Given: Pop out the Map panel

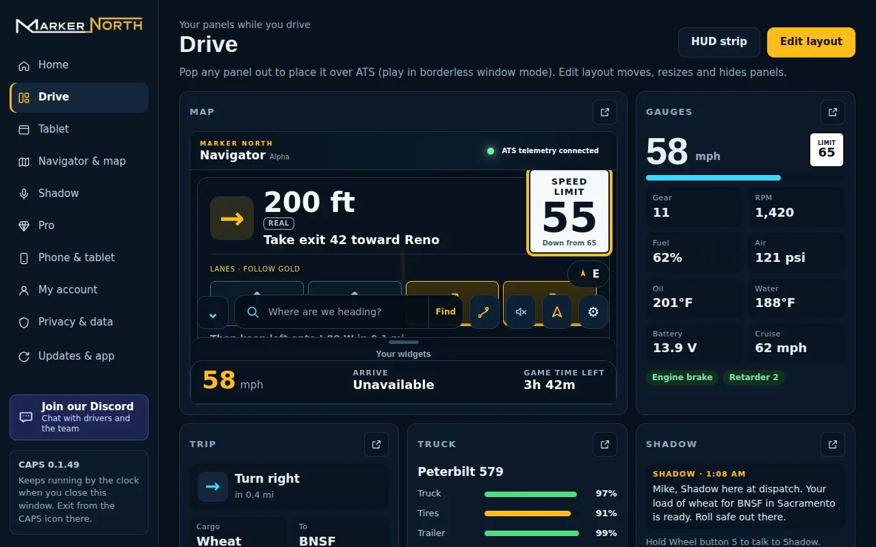Looking at the screenshot, I should point(604,112).
